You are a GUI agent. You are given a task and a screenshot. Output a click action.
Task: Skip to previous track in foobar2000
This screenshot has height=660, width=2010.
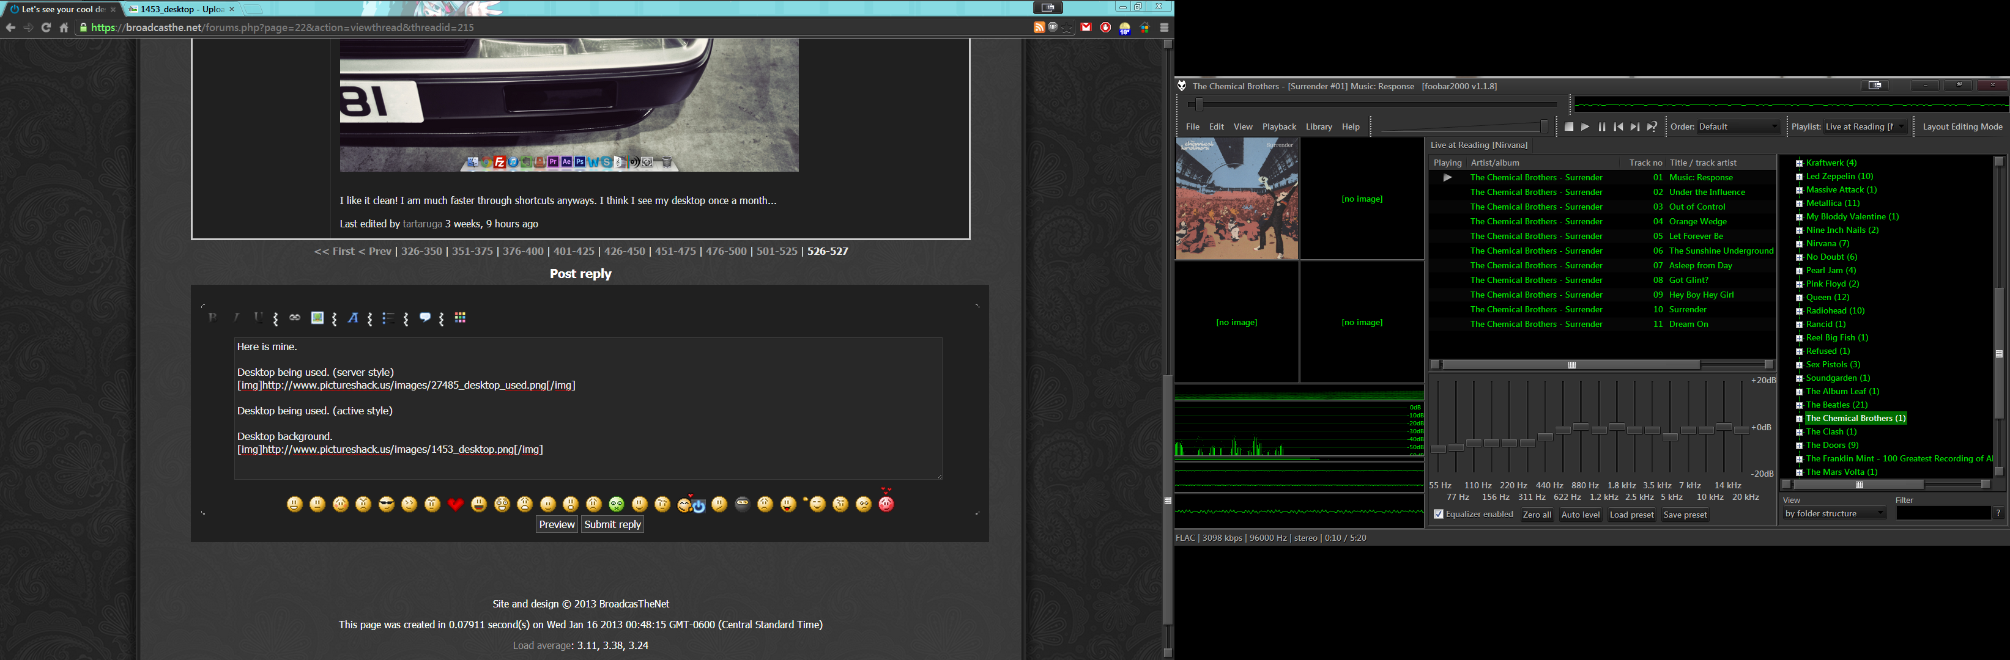(1619, 127)
